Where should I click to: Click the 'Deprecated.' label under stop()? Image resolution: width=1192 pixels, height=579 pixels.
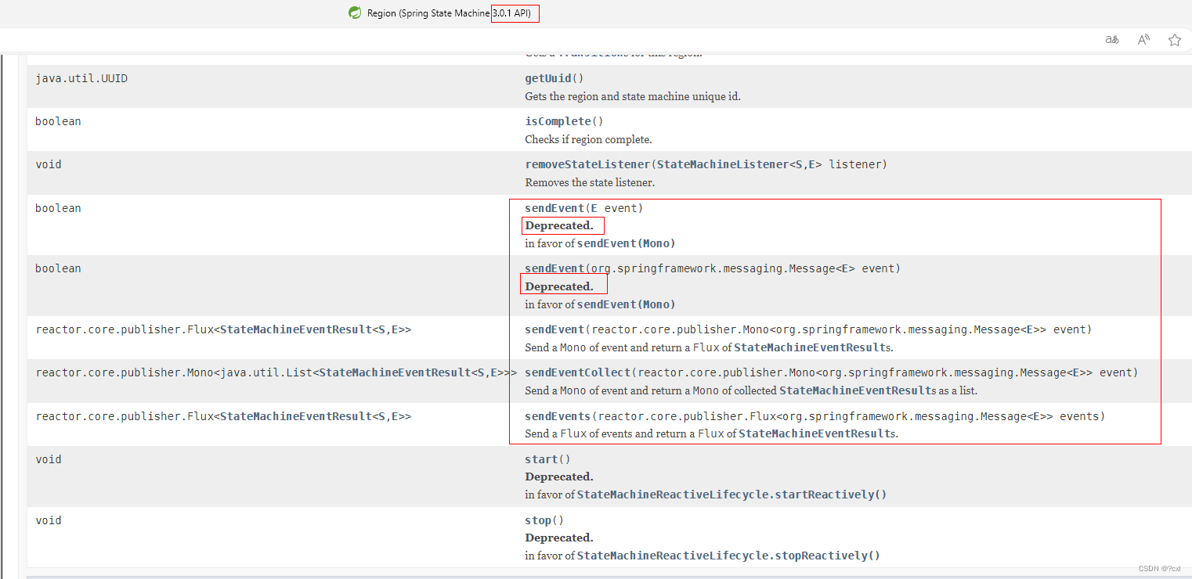(559, 538)
